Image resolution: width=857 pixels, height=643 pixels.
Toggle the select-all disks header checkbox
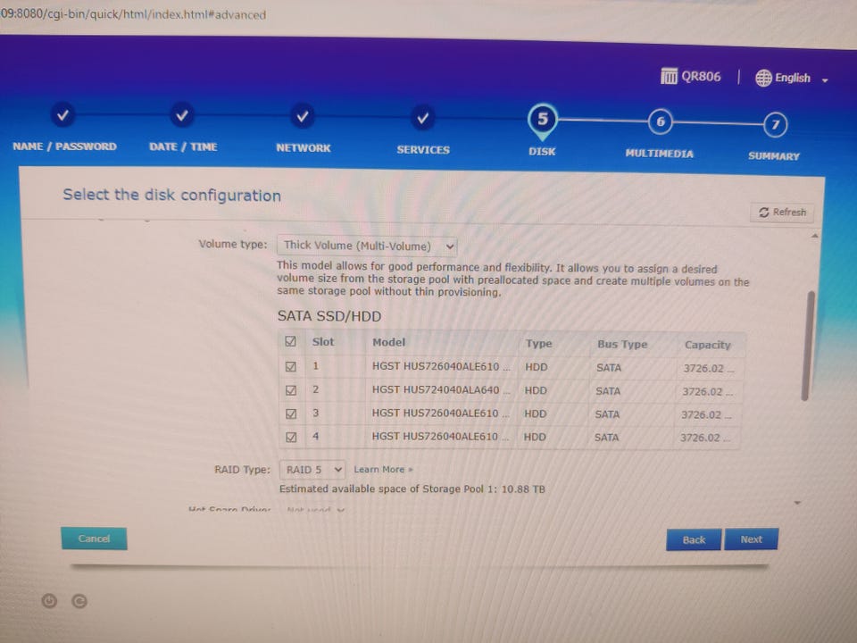(290, 342)
